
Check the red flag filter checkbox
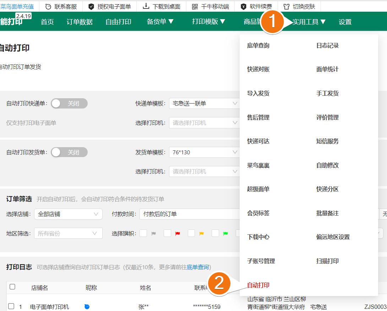pos(167,233)
